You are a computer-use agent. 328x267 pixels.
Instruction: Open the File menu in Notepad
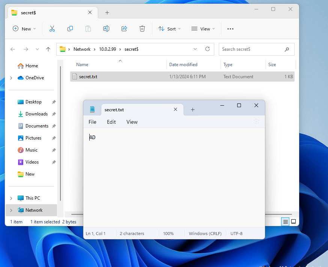coord(92,122)
